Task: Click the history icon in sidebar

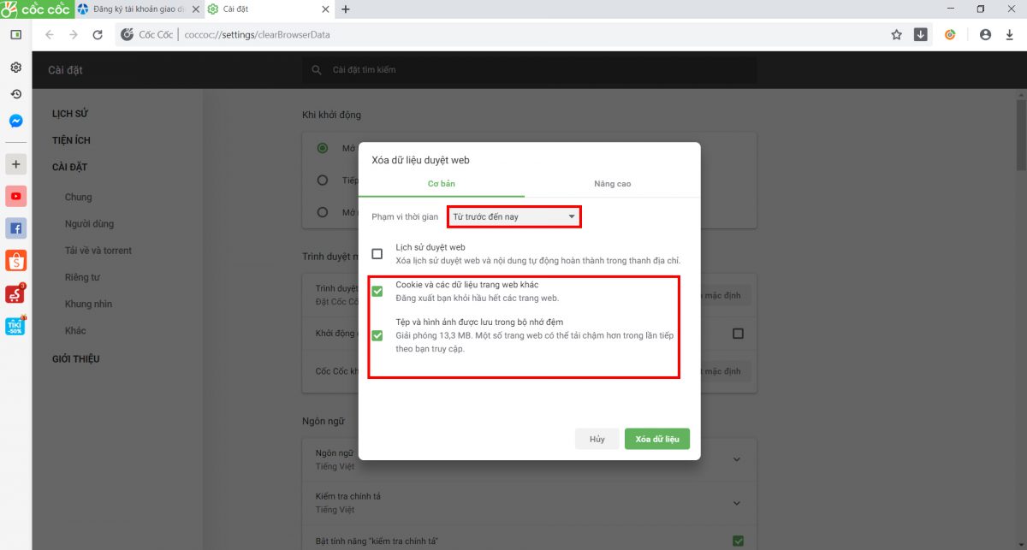Action: (15, 94)
